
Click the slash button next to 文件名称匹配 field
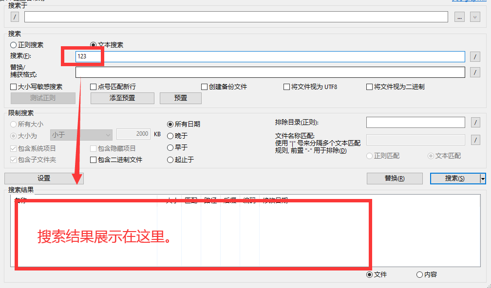click(475, 140)
